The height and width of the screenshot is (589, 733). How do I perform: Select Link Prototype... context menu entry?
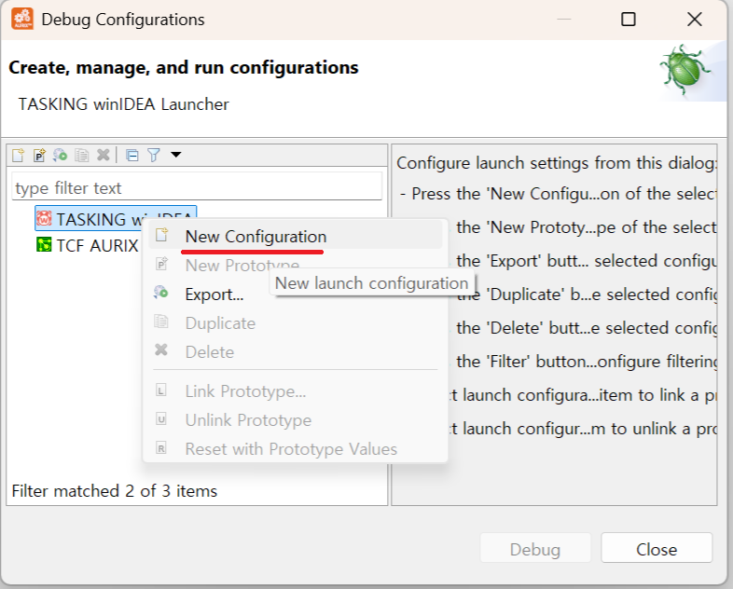[x=245, y=391]
